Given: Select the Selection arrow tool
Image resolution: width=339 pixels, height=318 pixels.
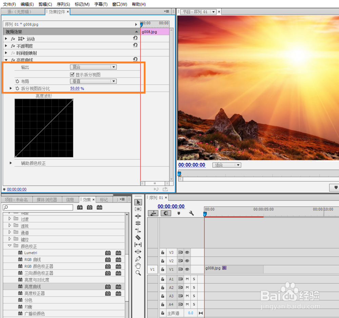Looking at the screenshot, I should (x=138, y=202).
